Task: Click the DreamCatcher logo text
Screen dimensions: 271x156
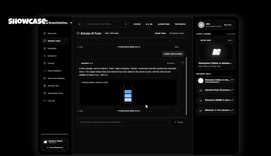Action: [x=58, y=23]
